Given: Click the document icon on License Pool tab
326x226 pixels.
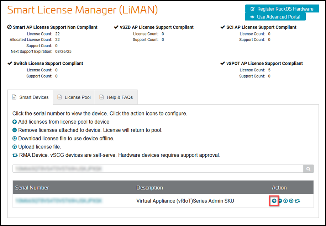Looking at the screenshot, I should tap(60, 97).
